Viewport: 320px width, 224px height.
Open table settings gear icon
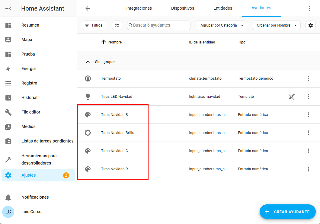point(311,25)
